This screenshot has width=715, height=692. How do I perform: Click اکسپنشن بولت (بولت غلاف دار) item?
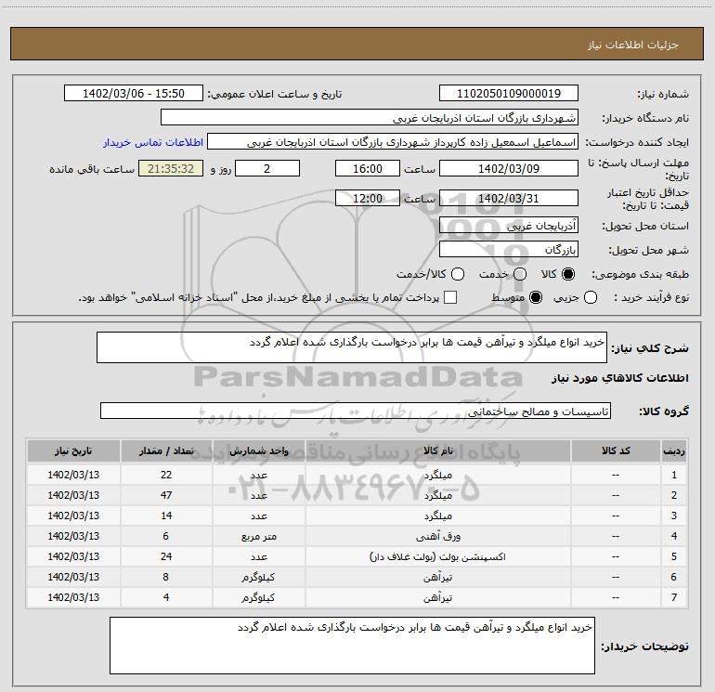point(437,556)
